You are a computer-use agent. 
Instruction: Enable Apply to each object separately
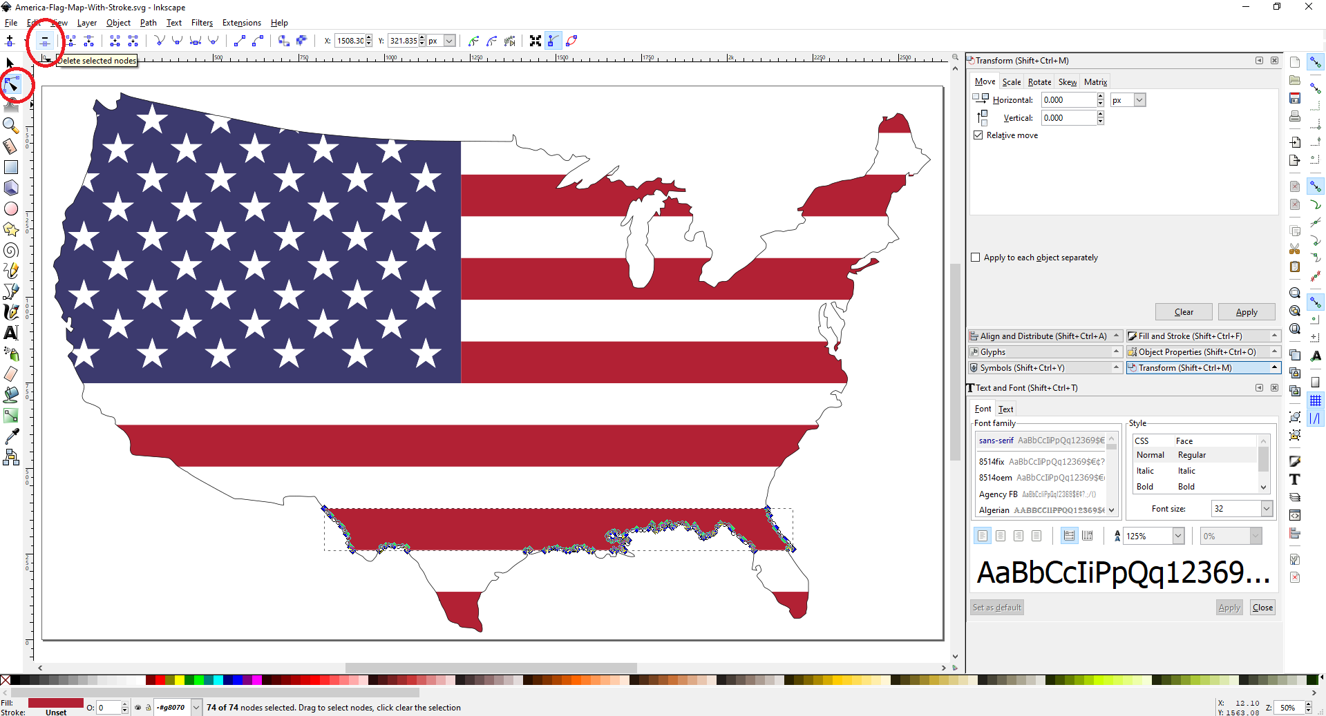click(976, 257)
